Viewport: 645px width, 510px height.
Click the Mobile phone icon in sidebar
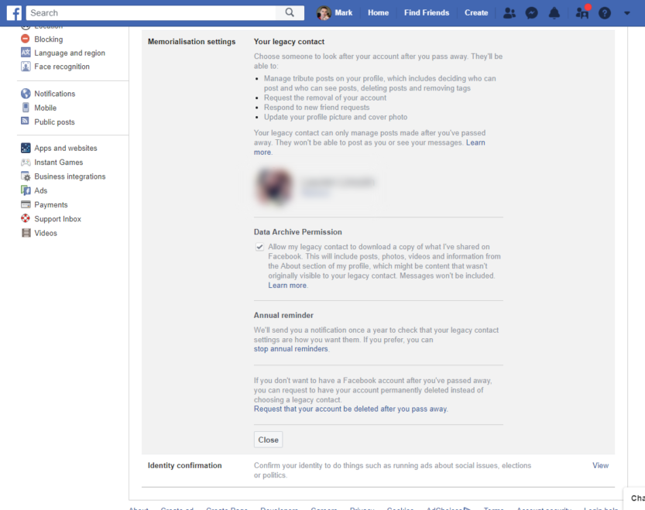coord(26,108)
